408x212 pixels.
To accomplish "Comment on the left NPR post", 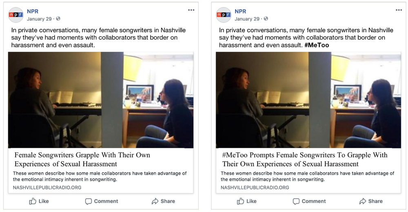I will pos(102,201).
